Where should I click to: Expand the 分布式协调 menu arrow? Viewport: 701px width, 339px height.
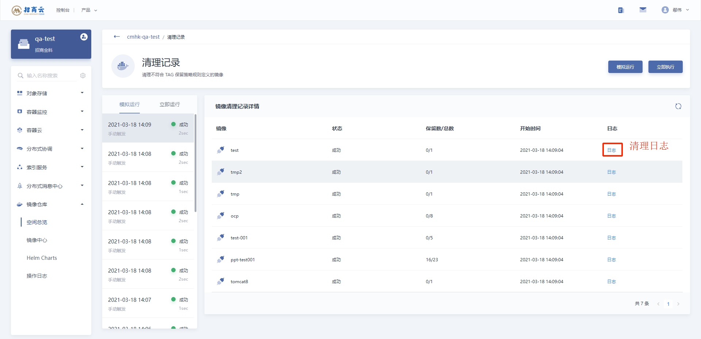[82, 149]
